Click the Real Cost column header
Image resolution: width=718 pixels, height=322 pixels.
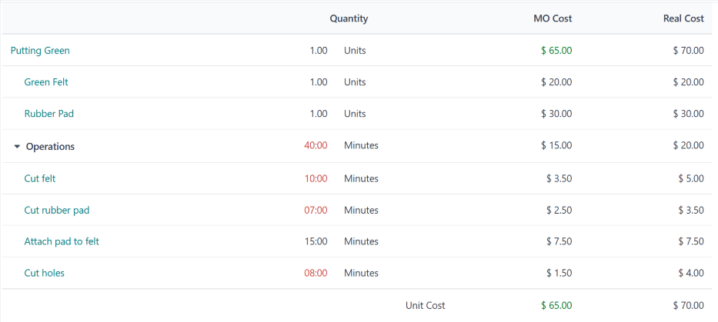(x=683, y=18)
